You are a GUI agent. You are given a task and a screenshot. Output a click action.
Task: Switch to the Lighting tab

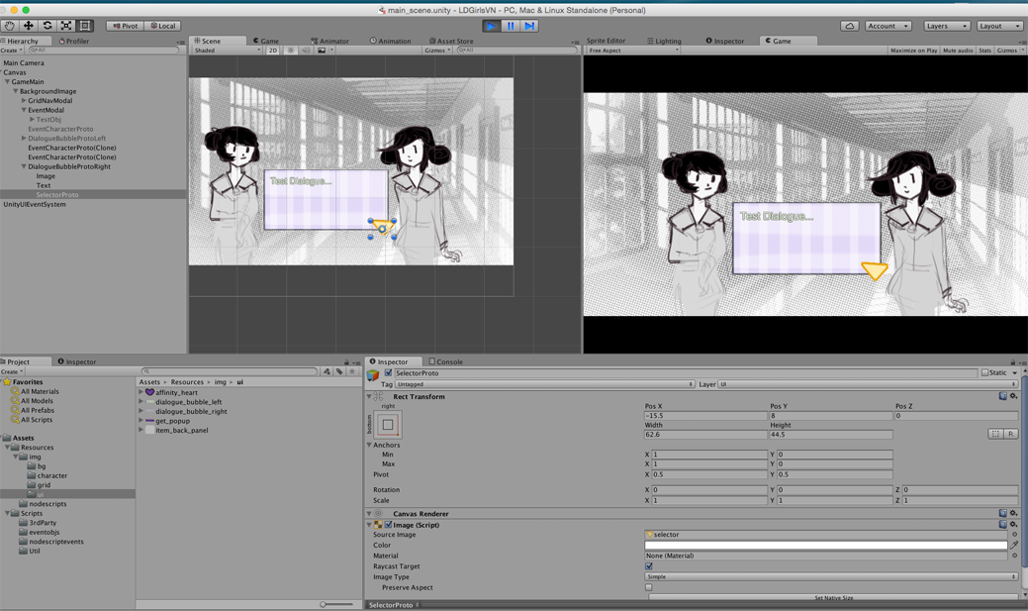(664, 41)
